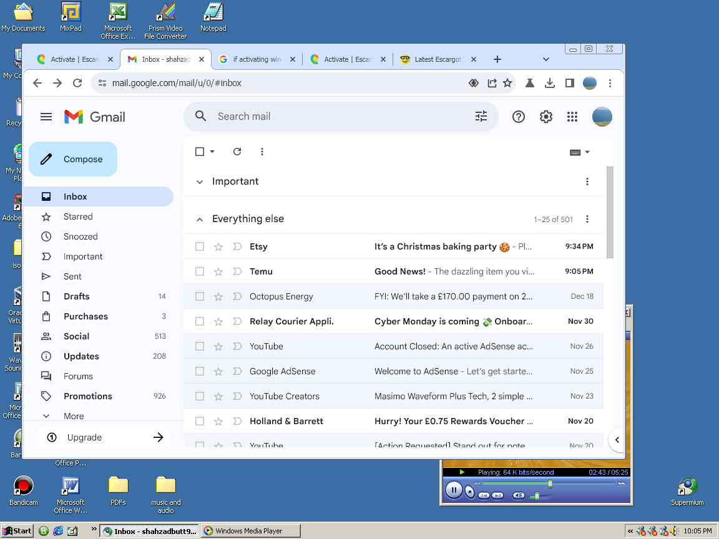The image size is (719, 539).
Task: Star the Etsy email
Action: [218, 246]
